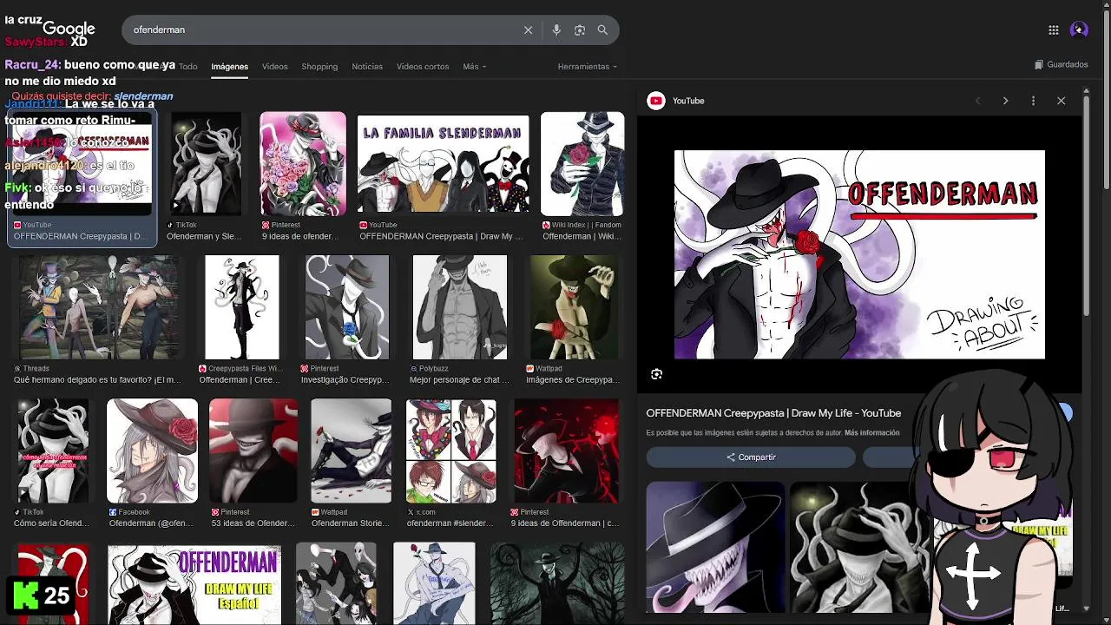Open the three-dot menu in preview panel

pyautogui.click(x=1033, y=101)
